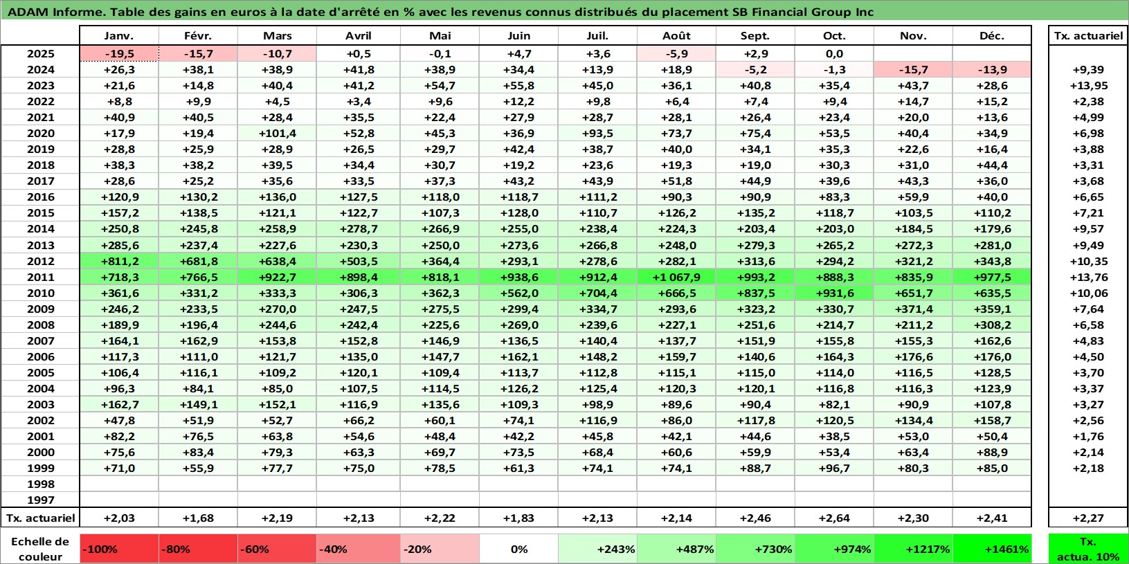Screen dimensions: 1129x564
Task: Click the Echelle de couleur label
Action: tap(41, 549)
